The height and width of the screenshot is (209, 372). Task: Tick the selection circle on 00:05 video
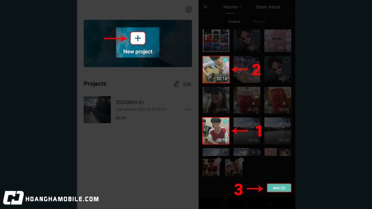287,91
